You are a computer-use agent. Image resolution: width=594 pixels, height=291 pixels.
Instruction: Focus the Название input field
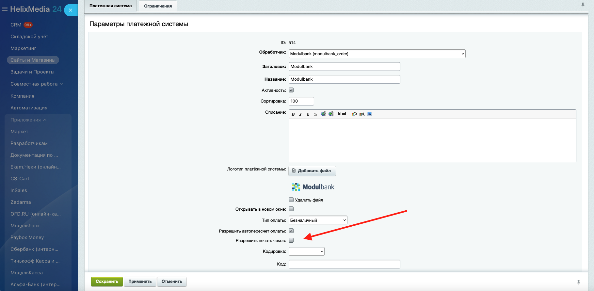(x=344, y=79)
